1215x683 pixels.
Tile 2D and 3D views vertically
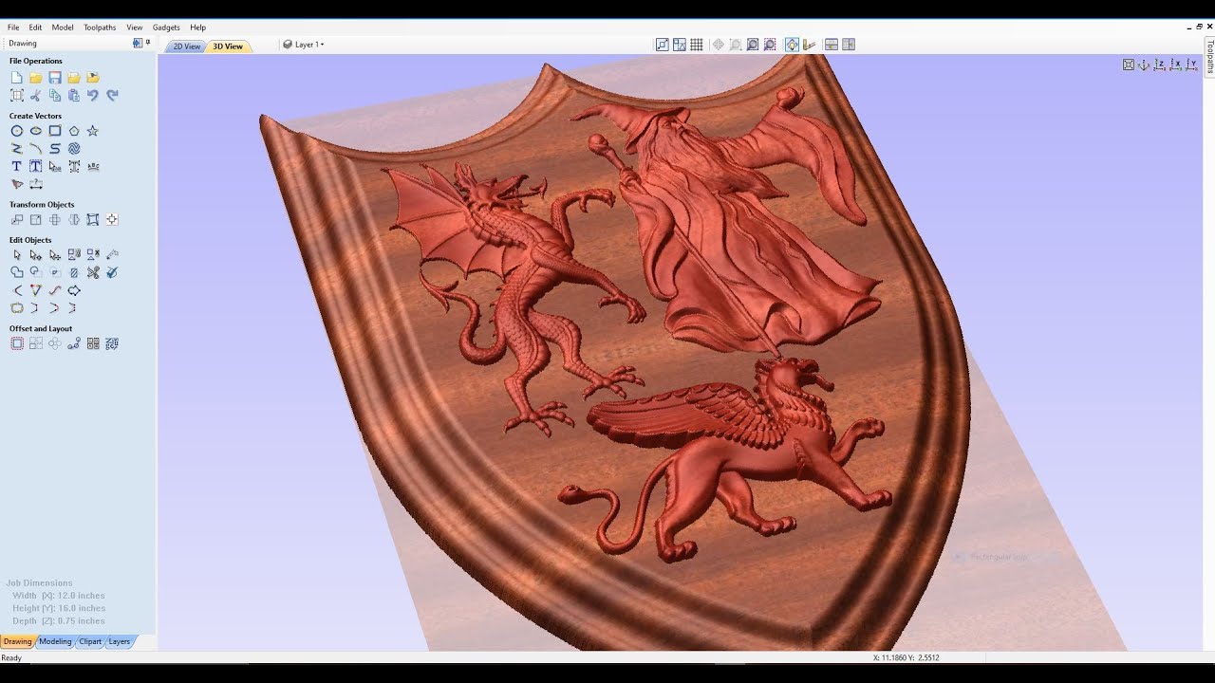(849, 45)
